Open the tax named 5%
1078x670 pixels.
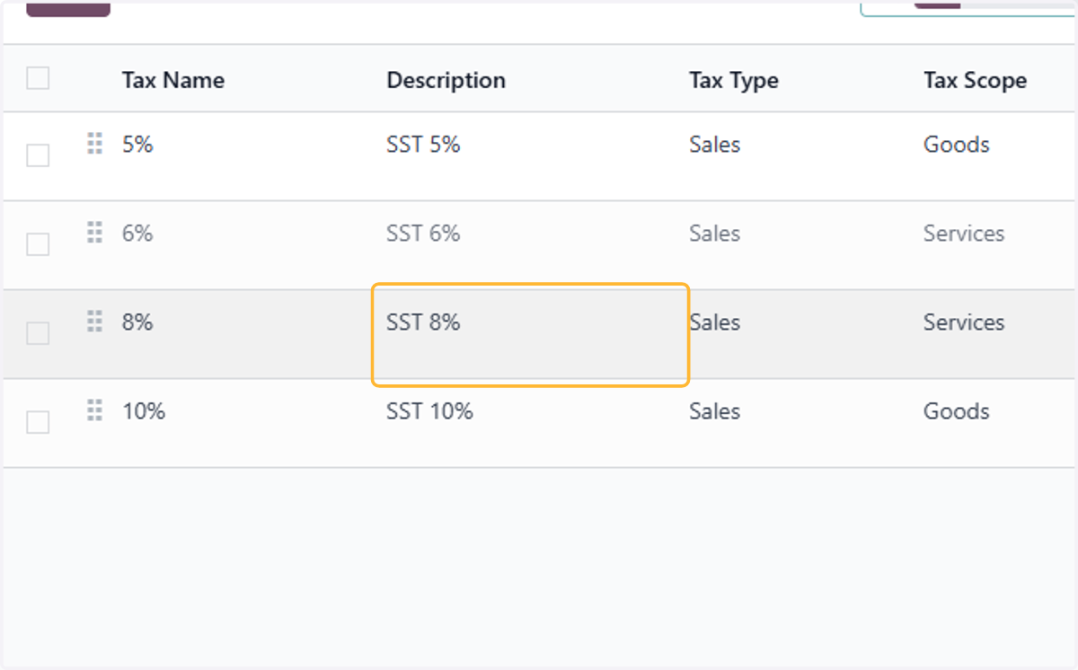point(137,144)
